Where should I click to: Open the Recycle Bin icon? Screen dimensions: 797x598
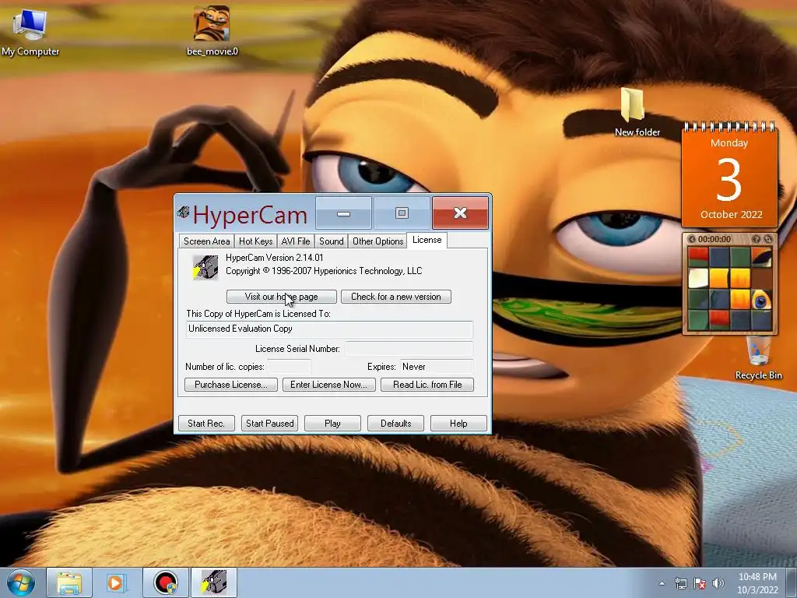tap(758, 357)
